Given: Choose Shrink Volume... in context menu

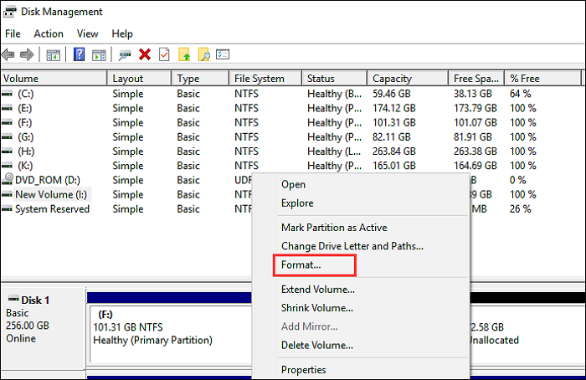Looking at the screenshot, I should click(317, 307).
